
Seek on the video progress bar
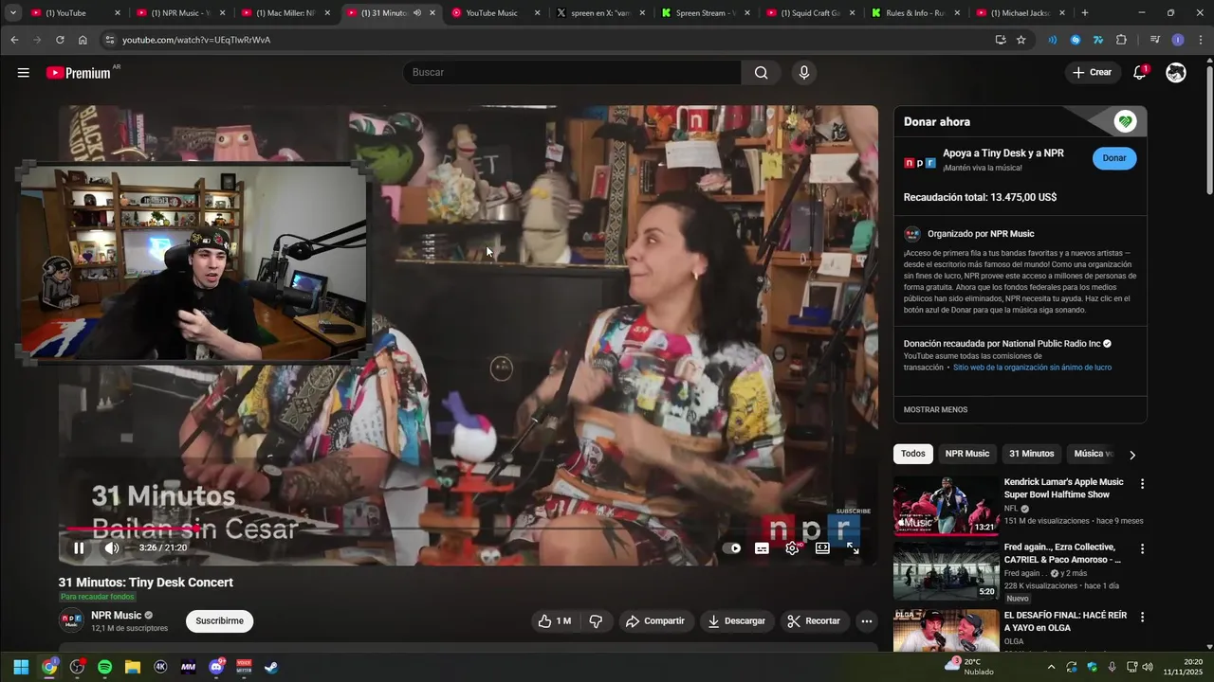click(469, 529)
